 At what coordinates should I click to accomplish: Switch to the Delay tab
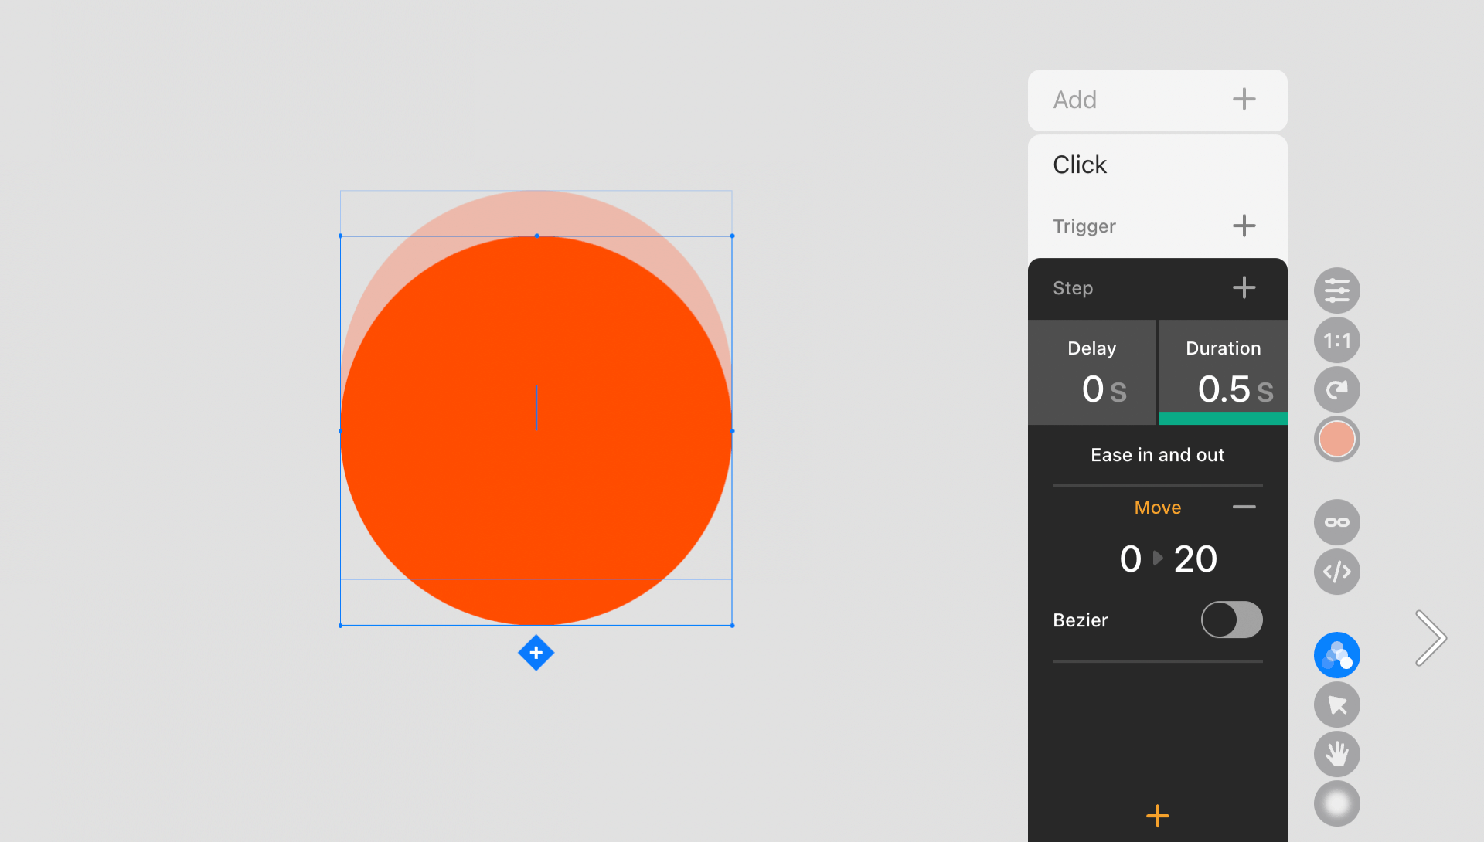pyautogui.click(x=1091, y=372)
